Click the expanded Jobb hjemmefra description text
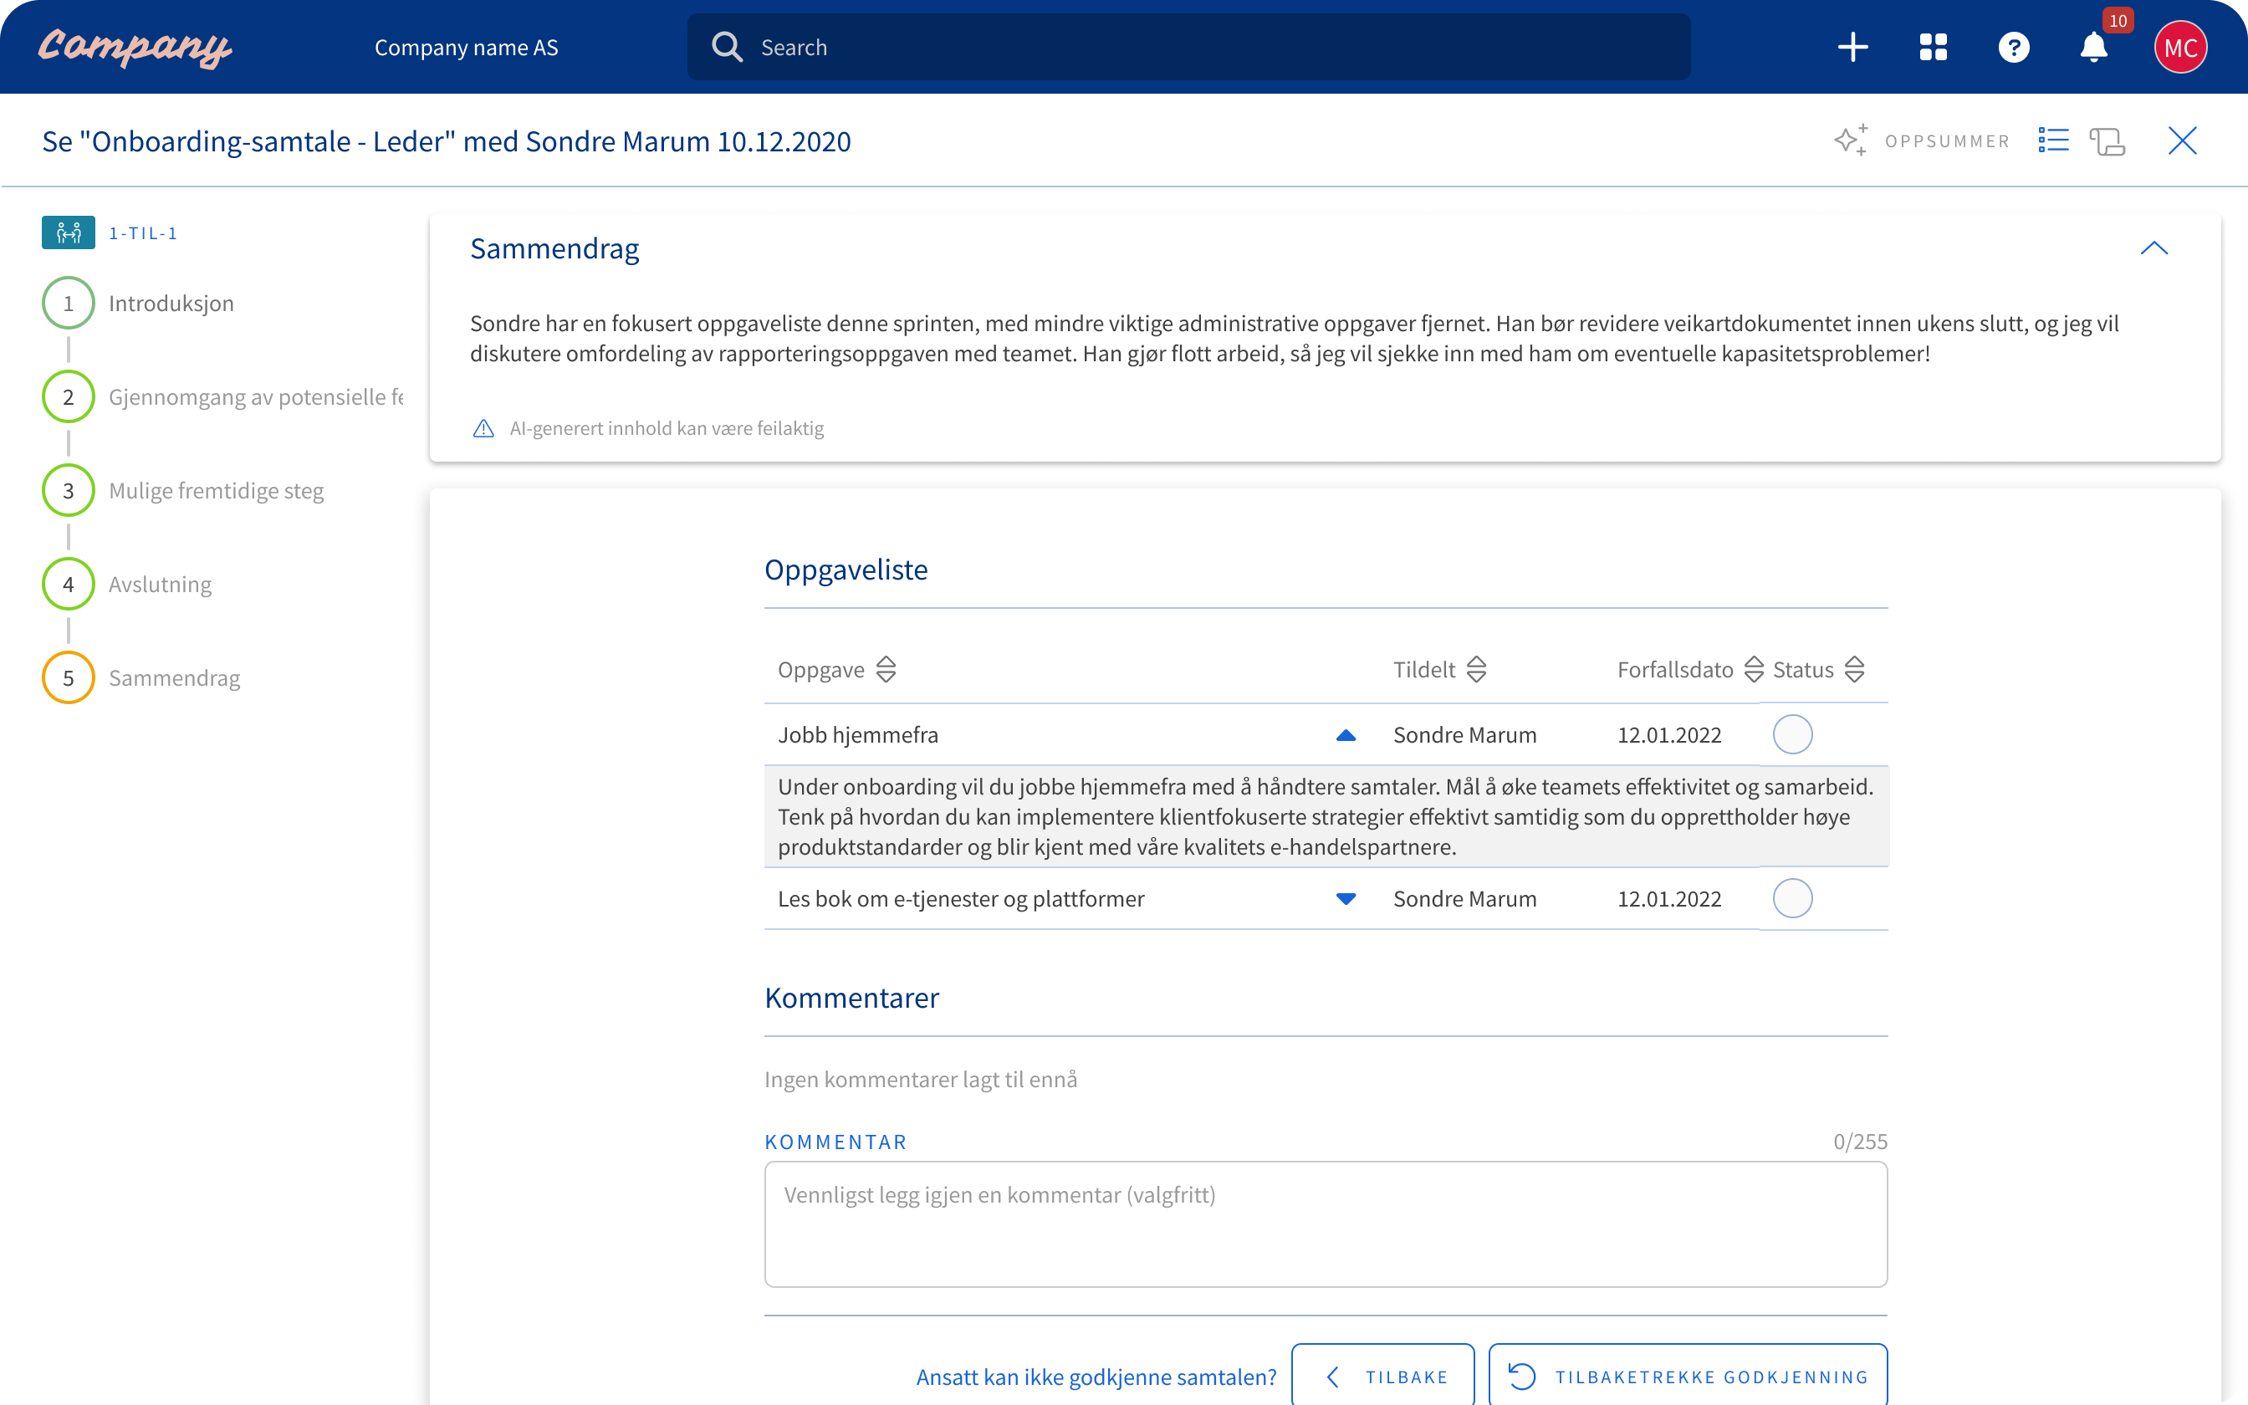 [x=1326, y=817]
